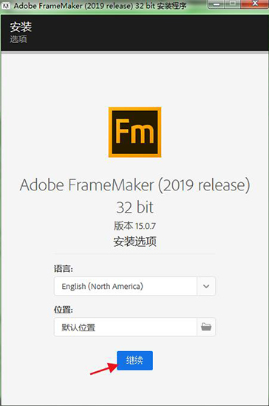269x406 pixels.
Task: Click the Adobe icon in title bar
Action: [6, 5]
